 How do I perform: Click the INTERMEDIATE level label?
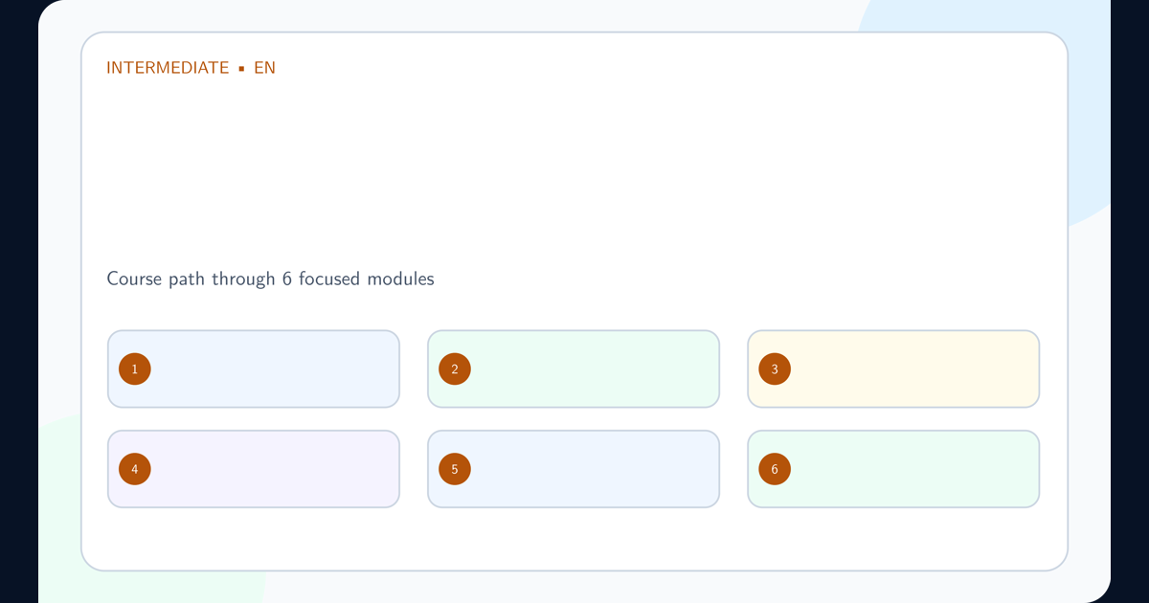click(x=168, y=68)
